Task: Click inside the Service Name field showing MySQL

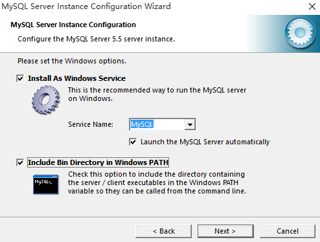Action: 157,124
